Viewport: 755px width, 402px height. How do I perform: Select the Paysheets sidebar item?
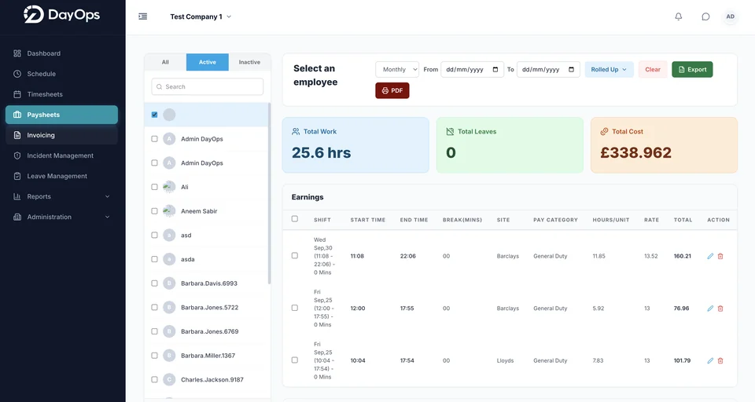61,115
